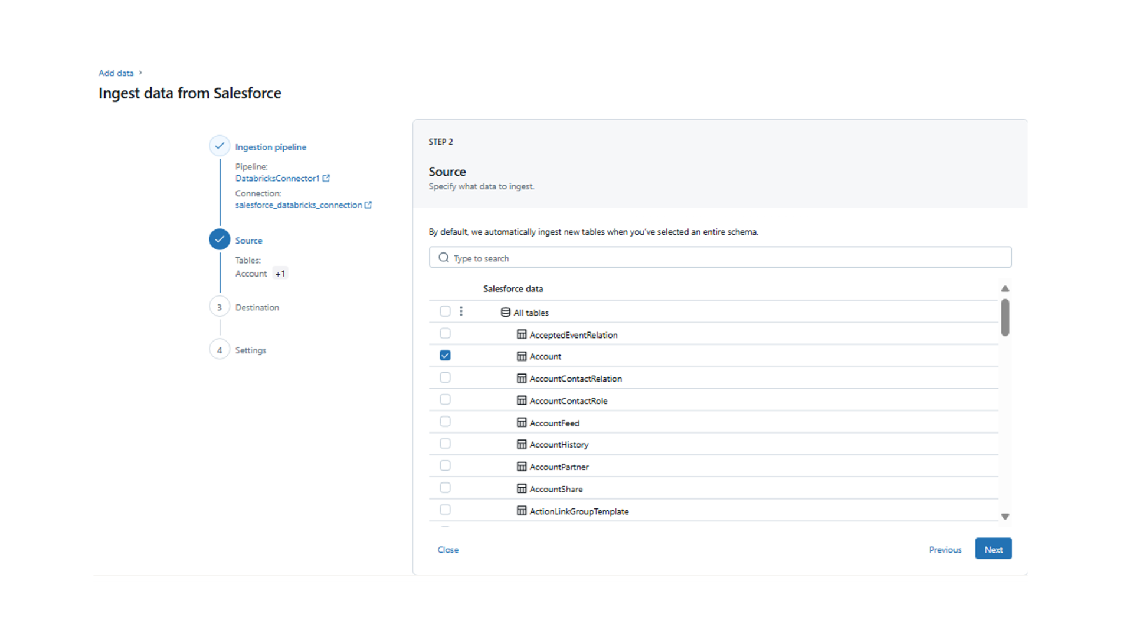Select the AccountContactRelation row text

(575, 379)
